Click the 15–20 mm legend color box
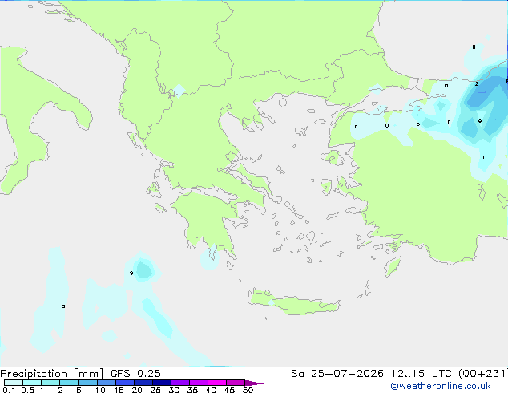This screenshot has width=508, height=393. click(124, 383)
